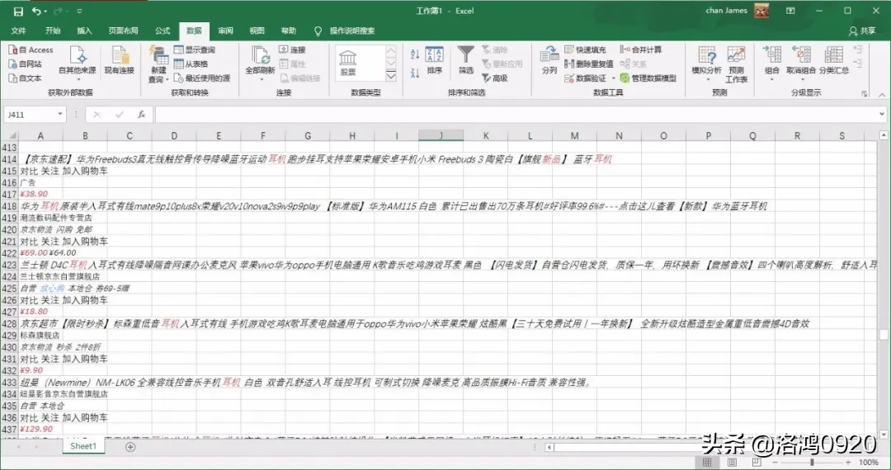Click the 操作说明搜索 search box
The width and height of the screenshot is (891, 470).
[x=346, y=31]
